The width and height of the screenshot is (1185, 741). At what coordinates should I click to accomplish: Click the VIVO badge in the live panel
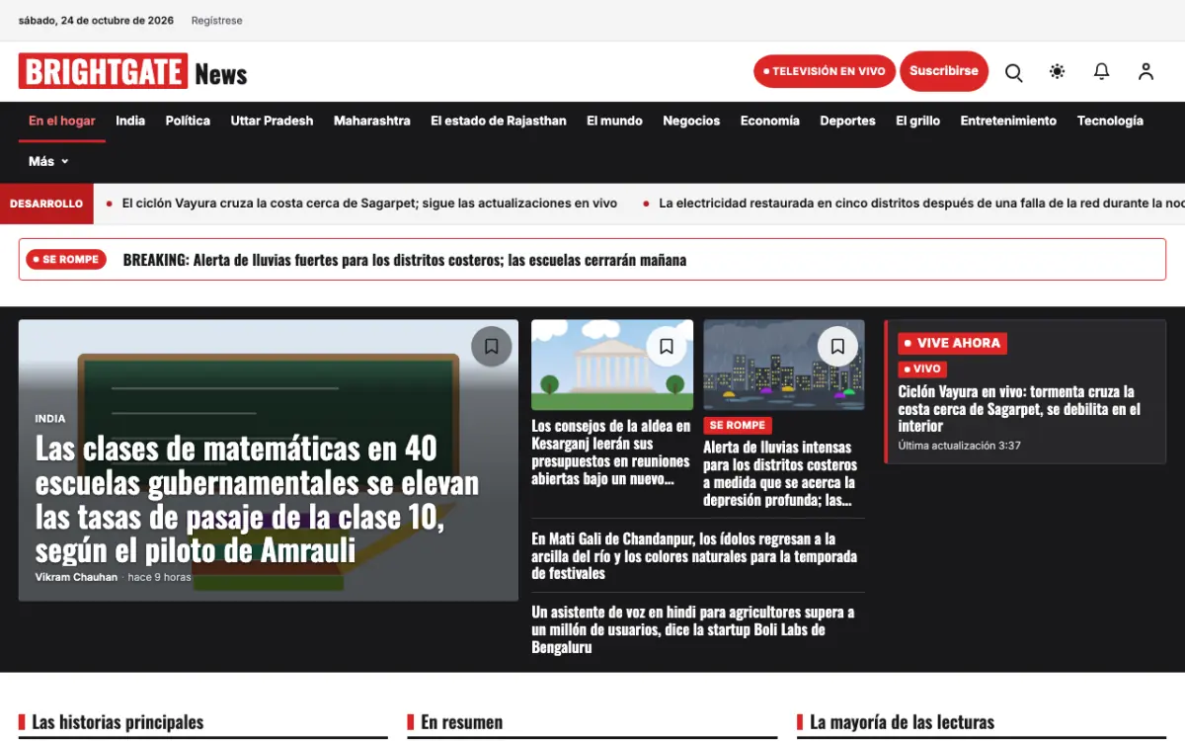coord(921,369)
